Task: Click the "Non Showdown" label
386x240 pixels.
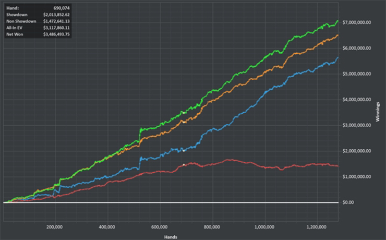Action: 21,21
